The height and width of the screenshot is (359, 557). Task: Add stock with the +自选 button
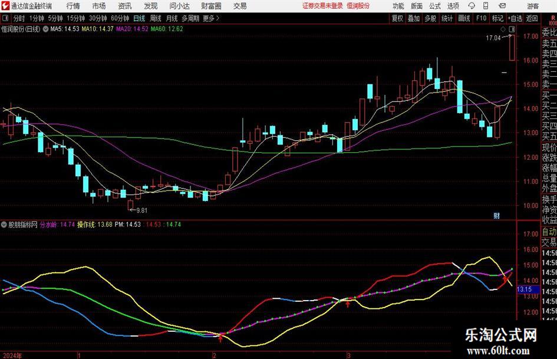pos(515,18)
